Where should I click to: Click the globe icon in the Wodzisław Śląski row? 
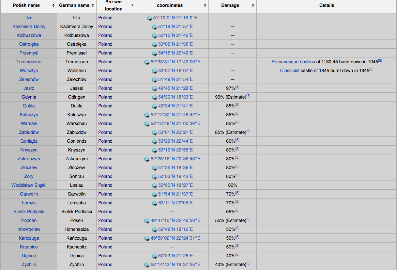point(154,185)
